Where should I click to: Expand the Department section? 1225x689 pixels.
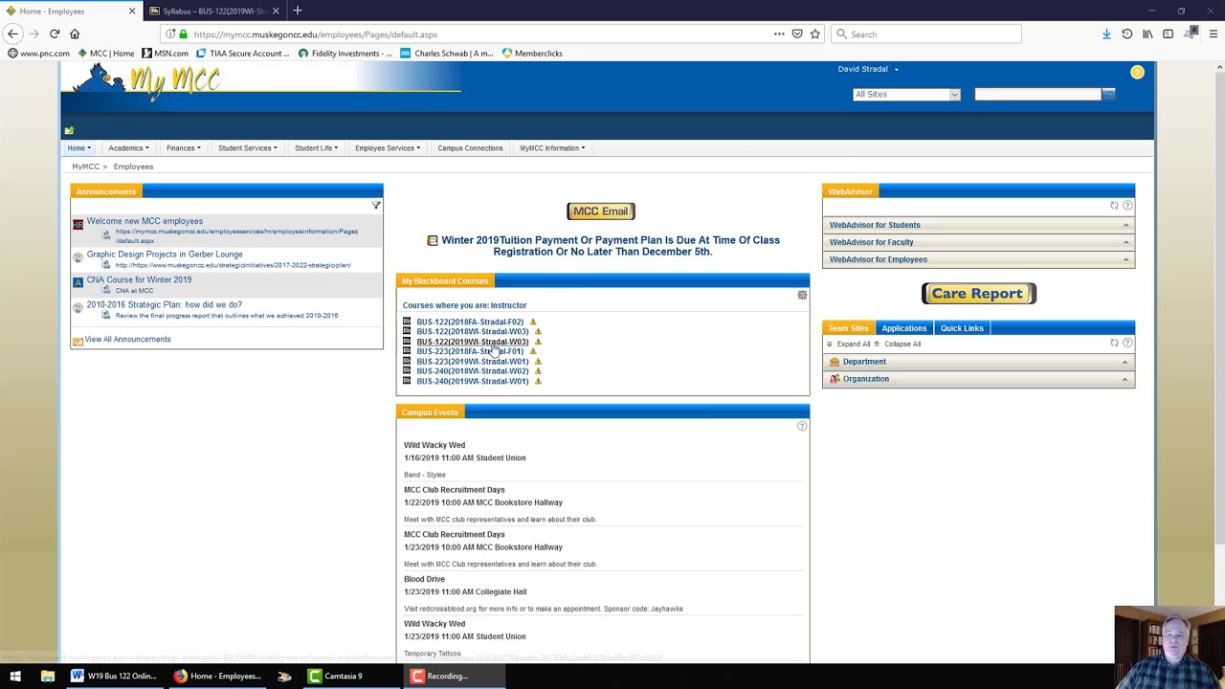coord(978,362)
